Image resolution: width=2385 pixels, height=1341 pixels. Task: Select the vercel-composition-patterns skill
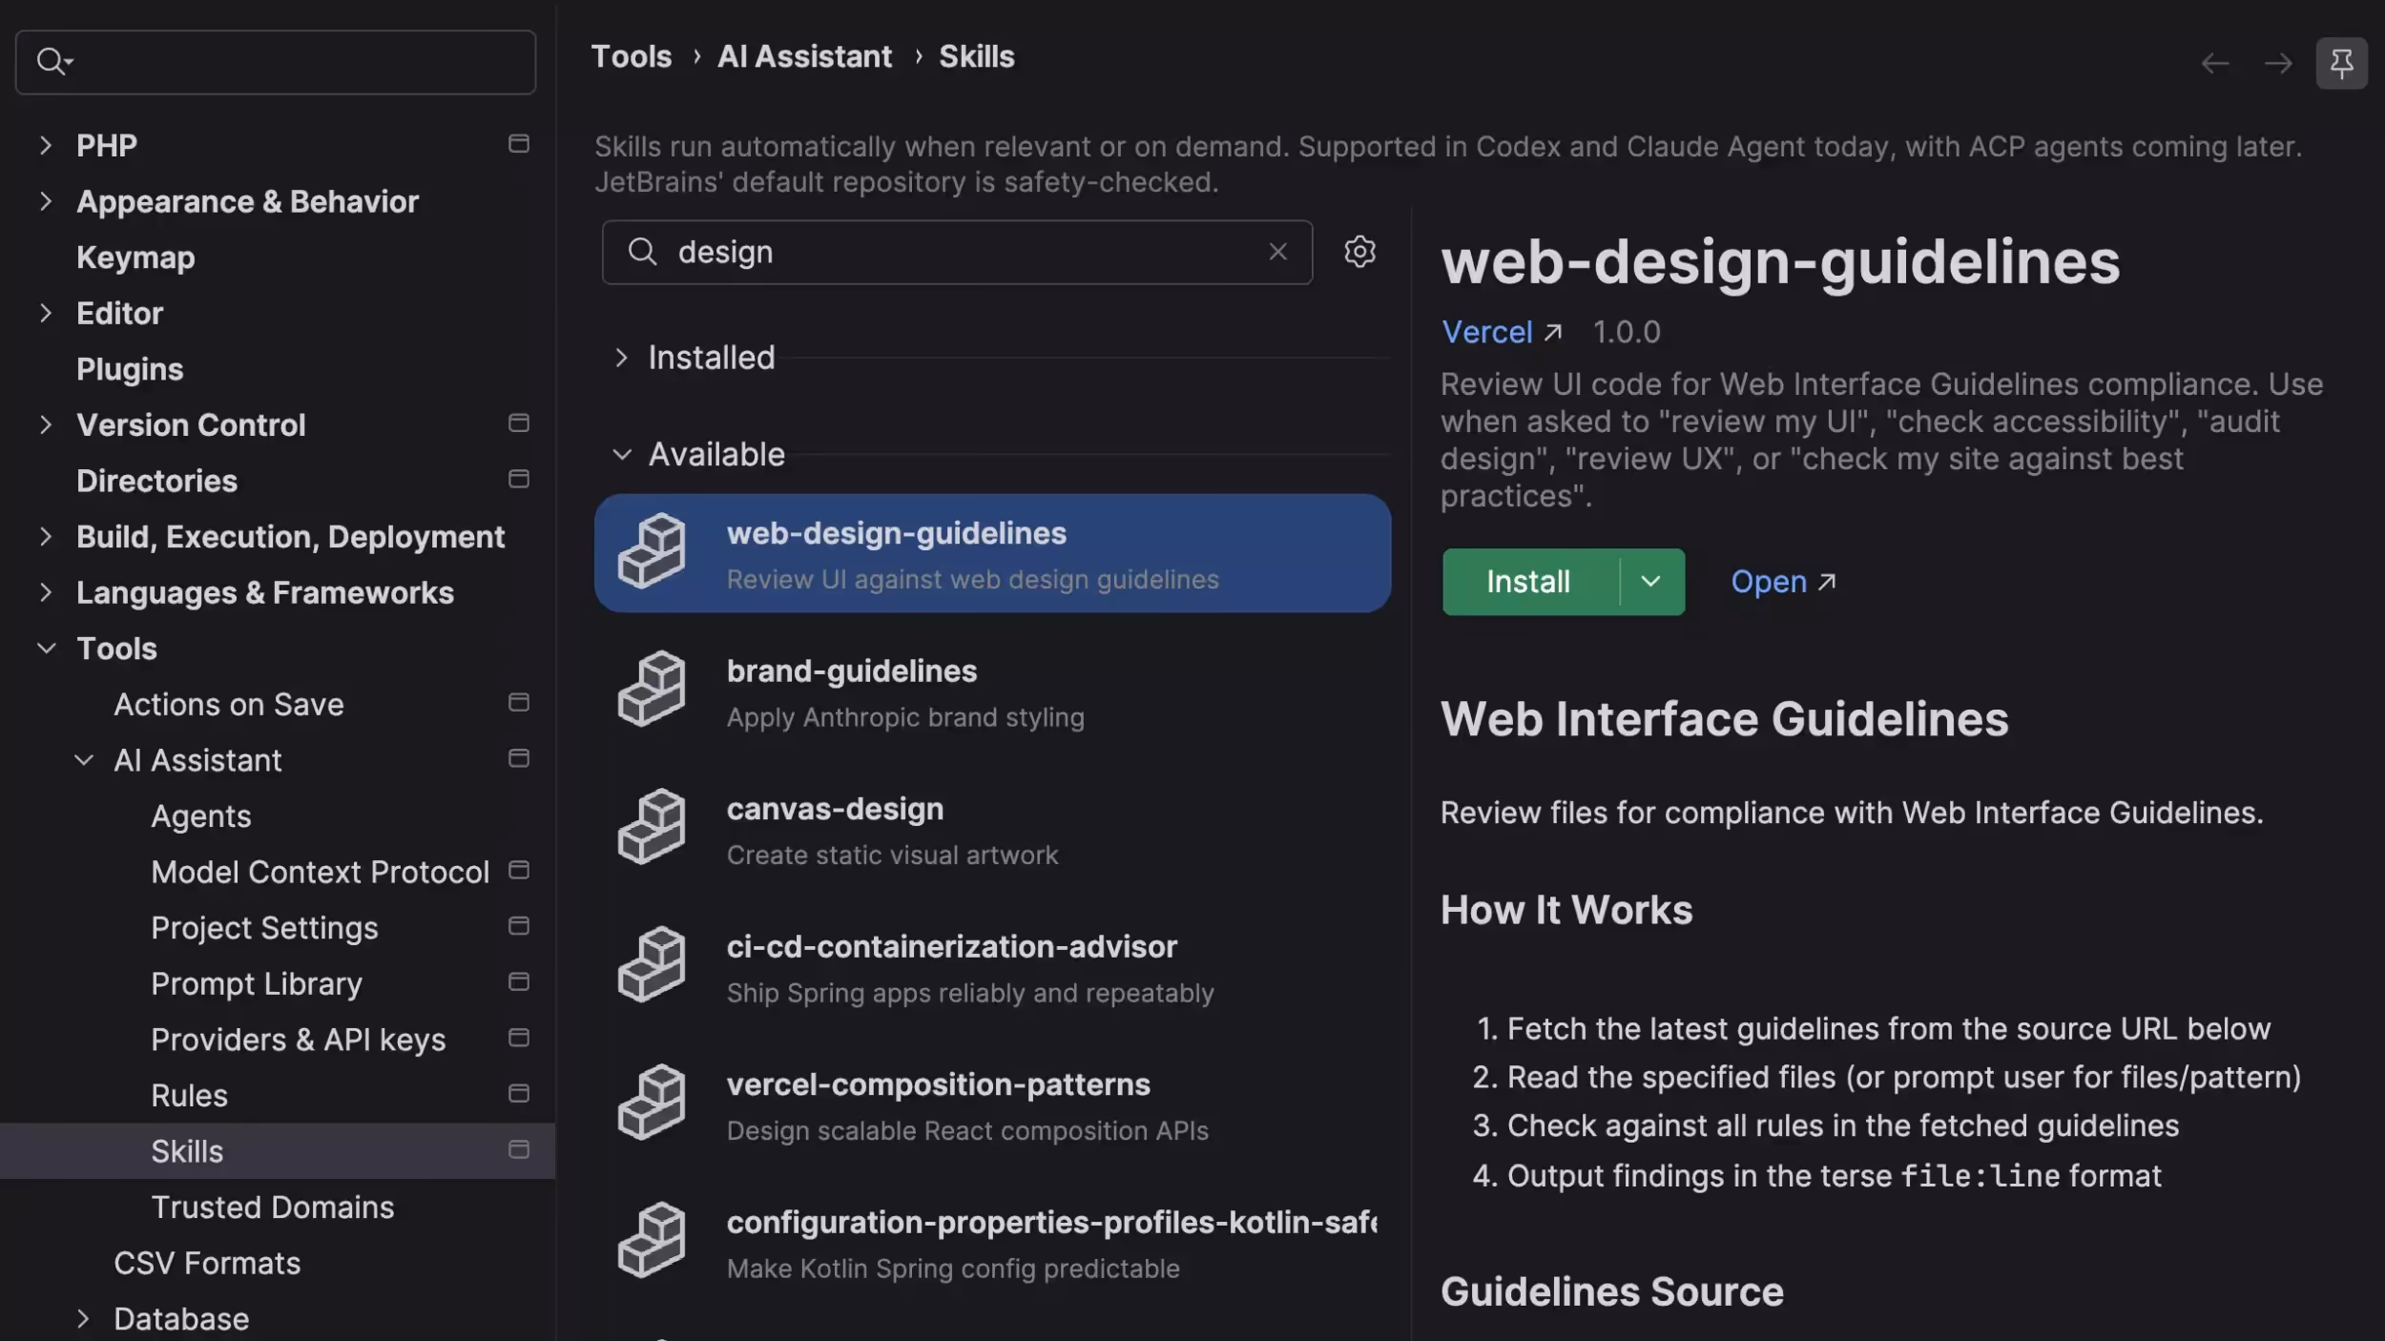[992, 1104]
